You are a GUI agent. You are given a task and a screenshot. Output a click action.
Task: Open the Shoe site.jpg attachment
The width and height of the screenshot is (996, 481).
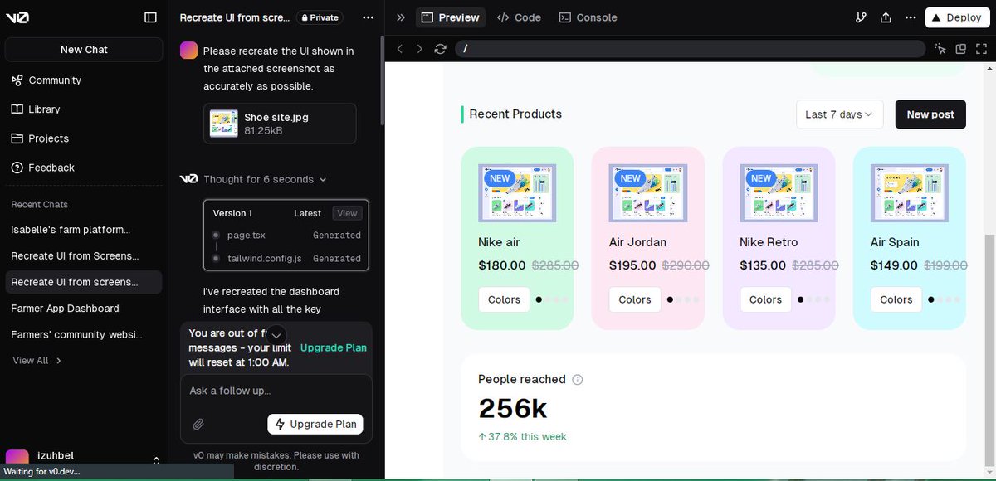(x=280, y=124)
